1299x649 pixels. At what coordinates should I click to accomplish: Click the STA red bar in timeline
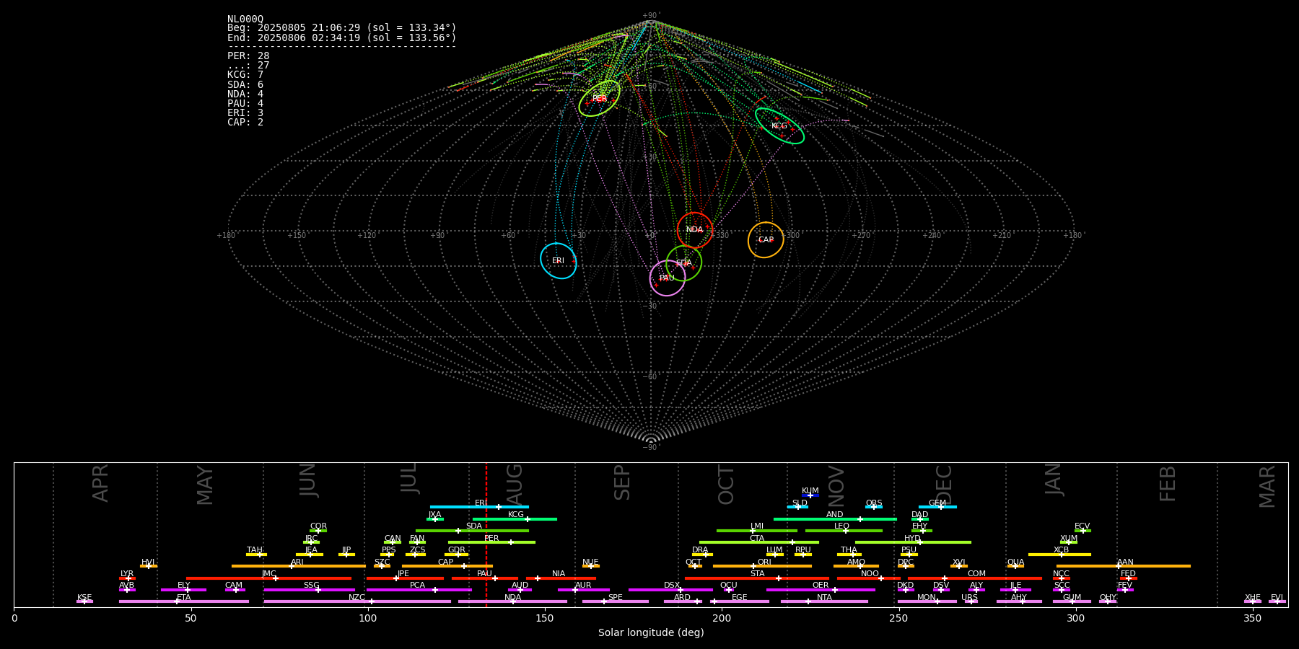757,578
